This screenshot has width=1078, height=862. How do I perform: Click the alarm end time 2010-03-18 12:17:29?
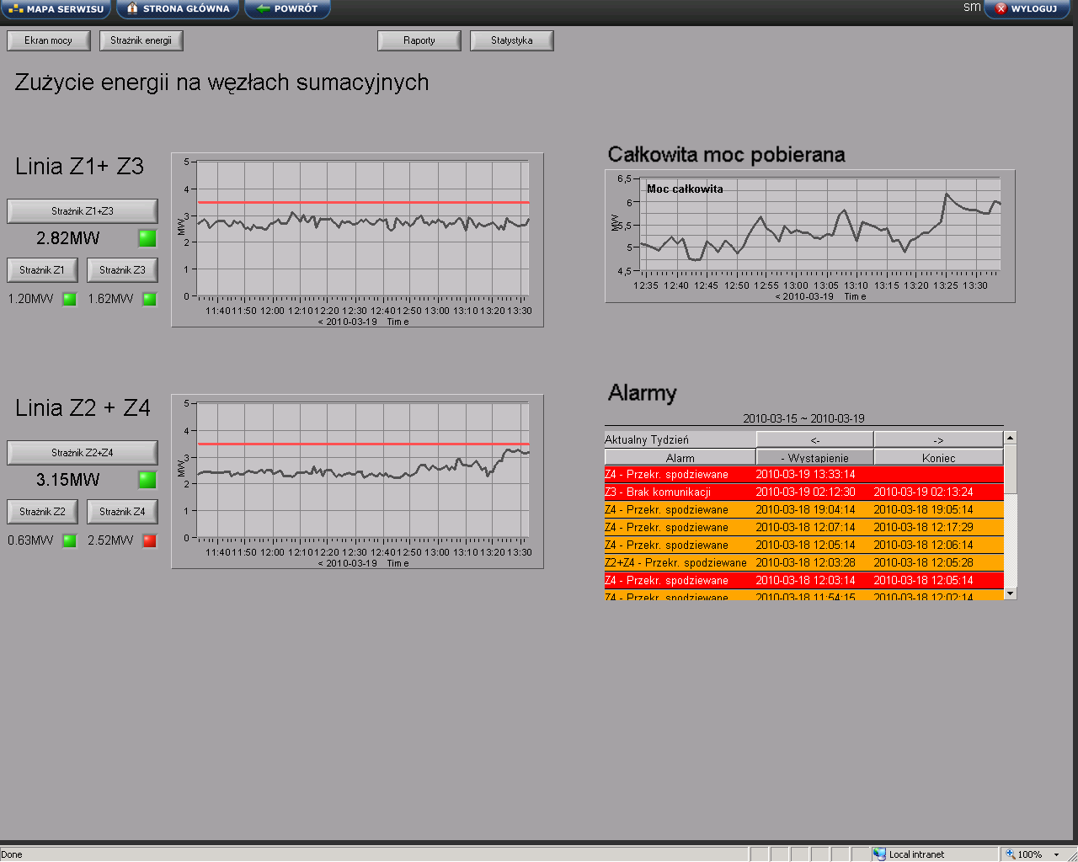[923, 528]
